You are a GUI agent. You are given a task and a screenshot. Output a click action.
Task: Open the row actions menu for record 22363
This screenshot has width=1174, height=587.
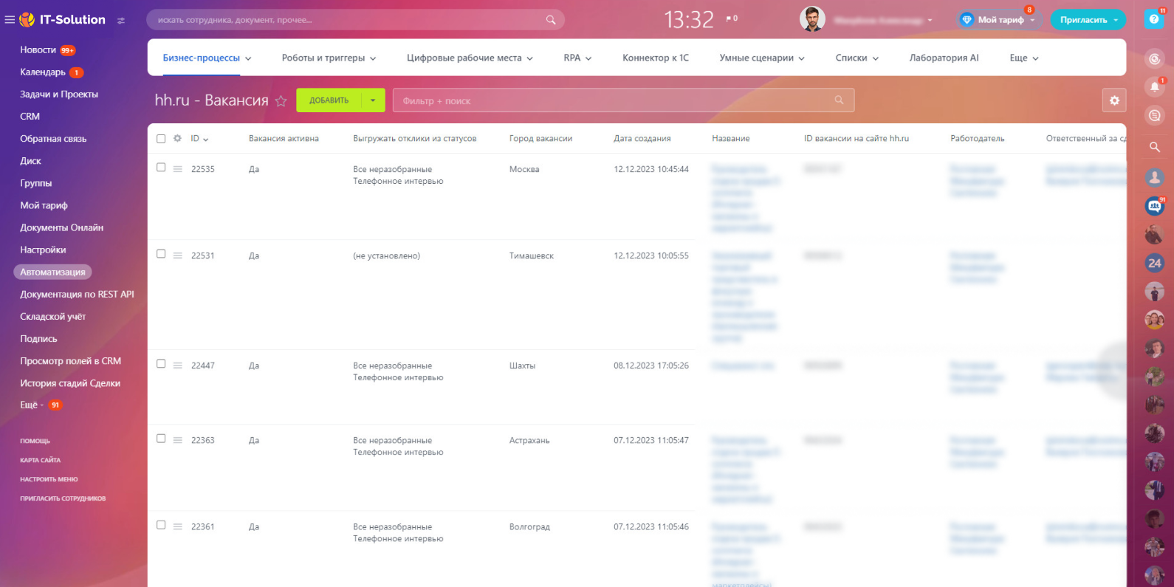point(178,440)
